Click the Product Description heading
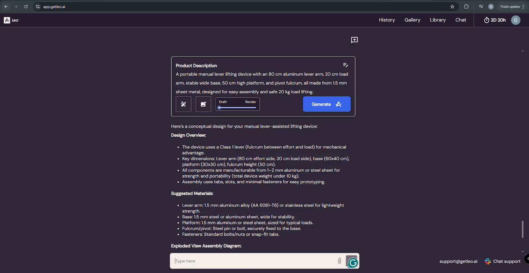This screenshot has width=529, height=273. [x=196, y=66]
